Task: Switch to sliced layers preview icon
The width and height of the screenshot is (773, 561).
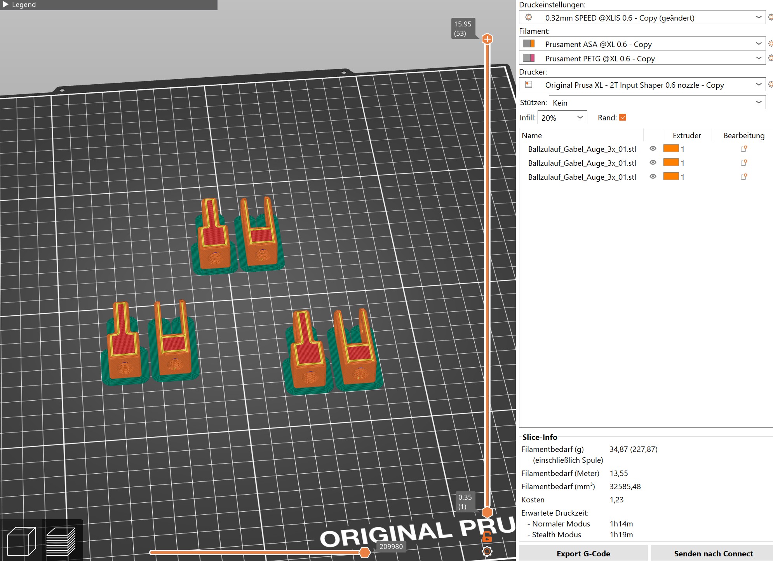Action: coord(61,540)
